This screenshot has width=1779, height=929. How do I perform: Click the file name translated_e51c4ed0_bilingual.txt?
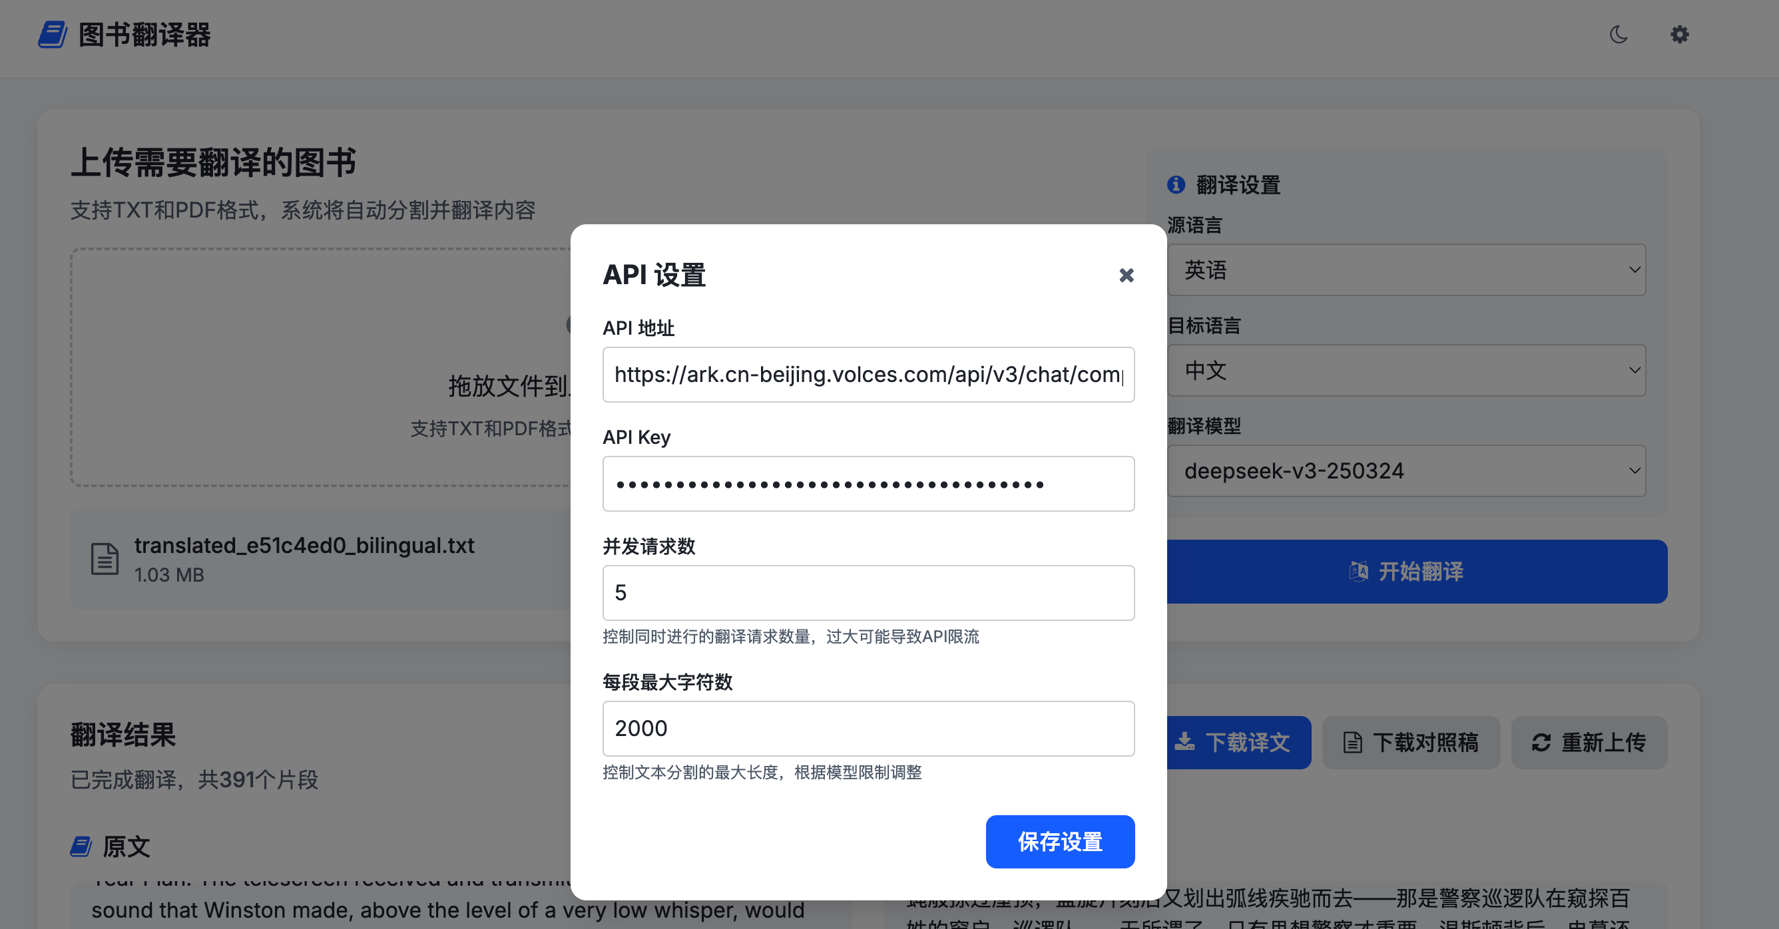pos(304,545)
